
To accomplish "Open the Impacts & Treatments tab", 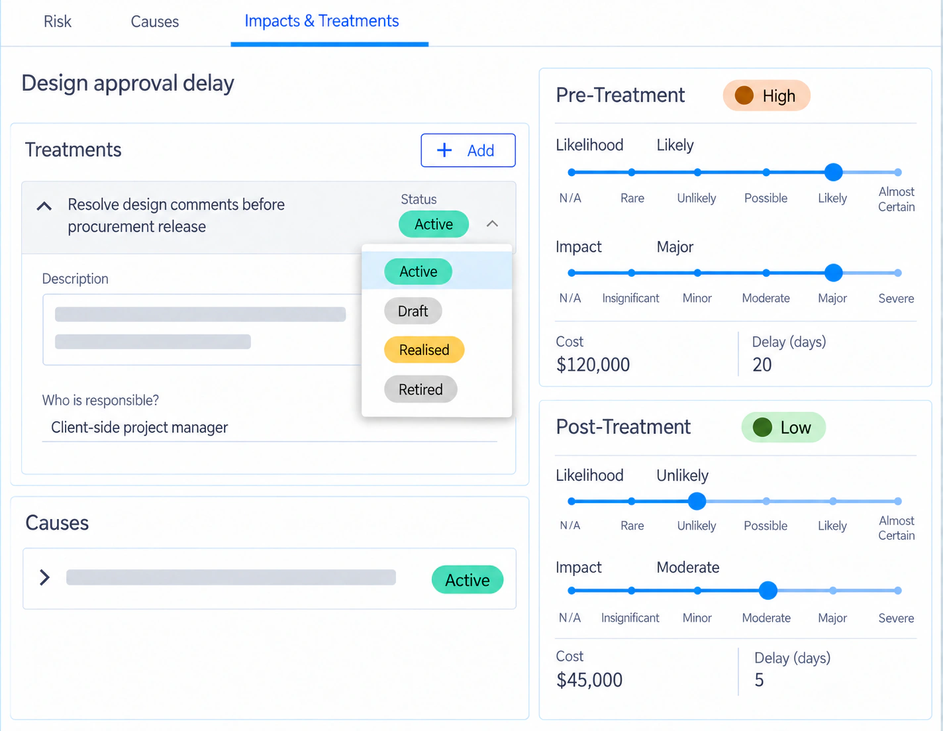I will pyautogui.click(x=322, y=21).
